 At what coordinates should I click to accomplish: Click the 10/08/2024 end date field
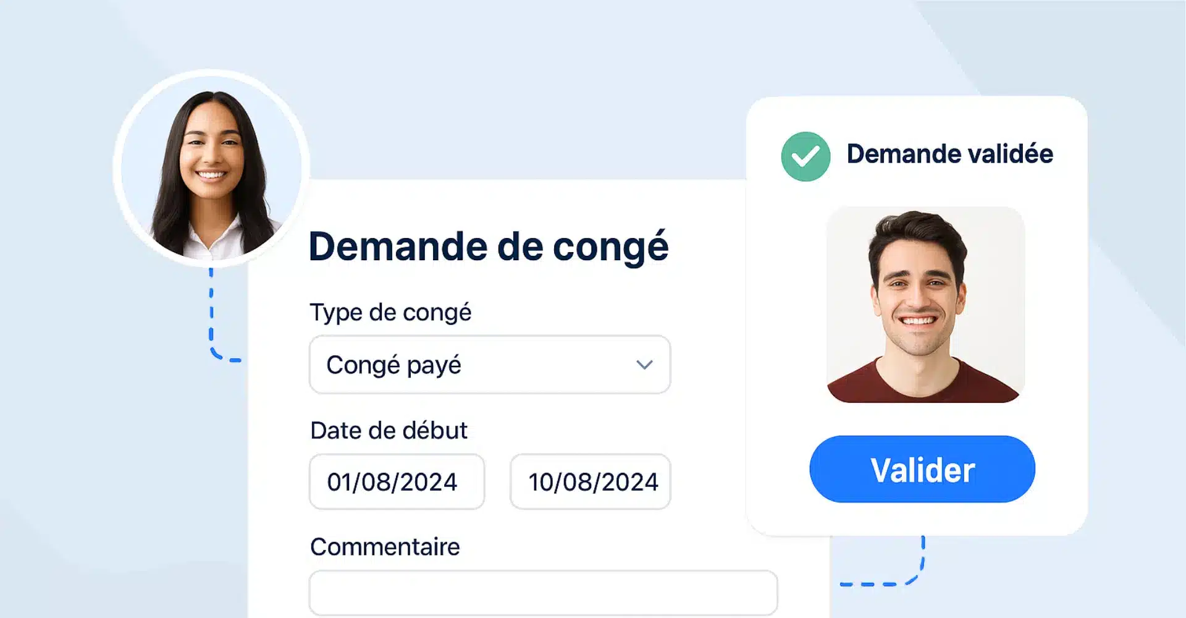point(591,481)
